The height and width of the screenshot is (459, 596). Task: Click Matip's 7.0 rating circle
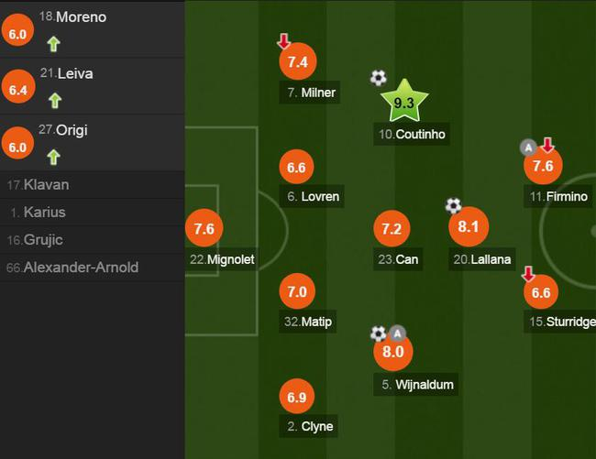pyautogui.click(x=296, y=292)
